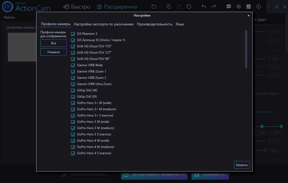Screen dimensions: 288x183
Task: Toggle DJI Zenmuse X3 checkbox
Action: tap(73, 40)
